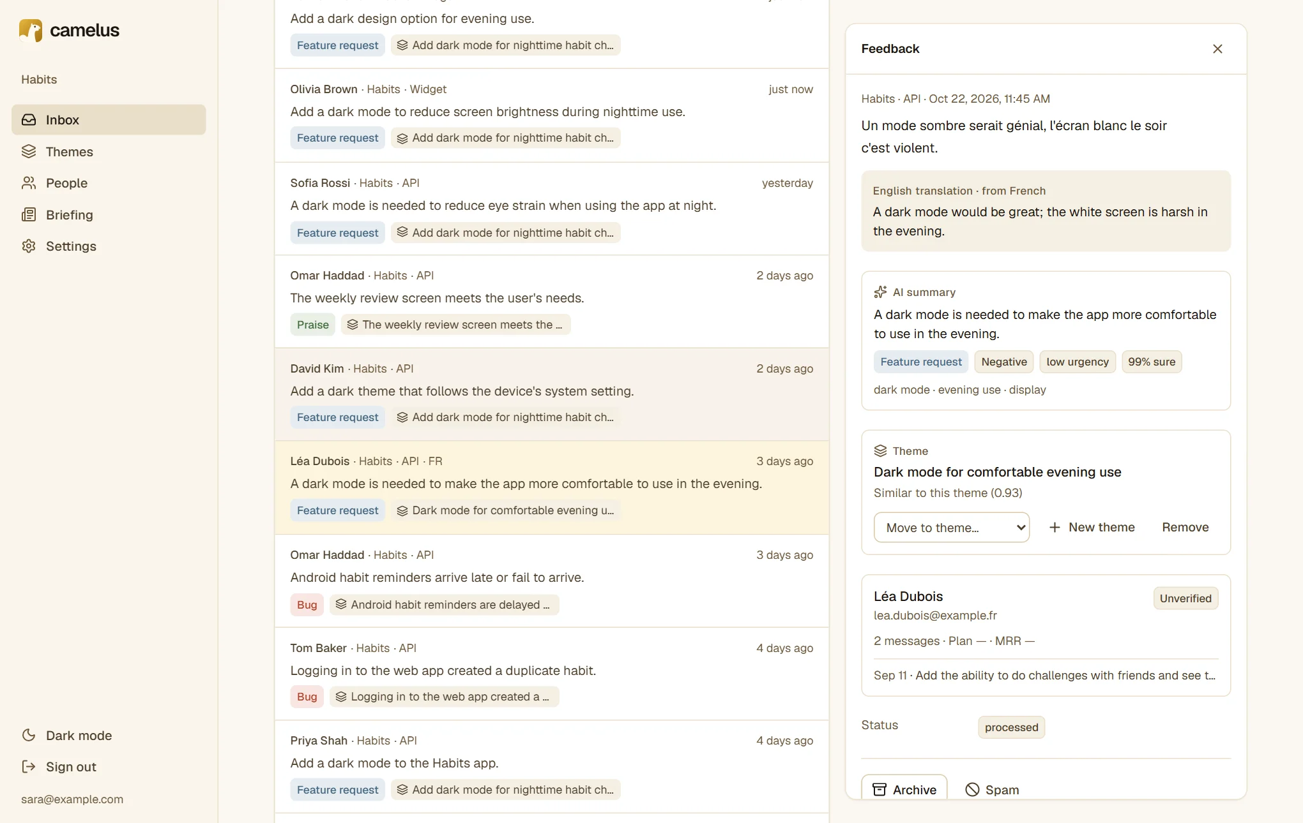Viewport: 1303px width, 823px height.
Task: Click the Unverified badge for Léa Dubois
Action: pos(1185,598)
